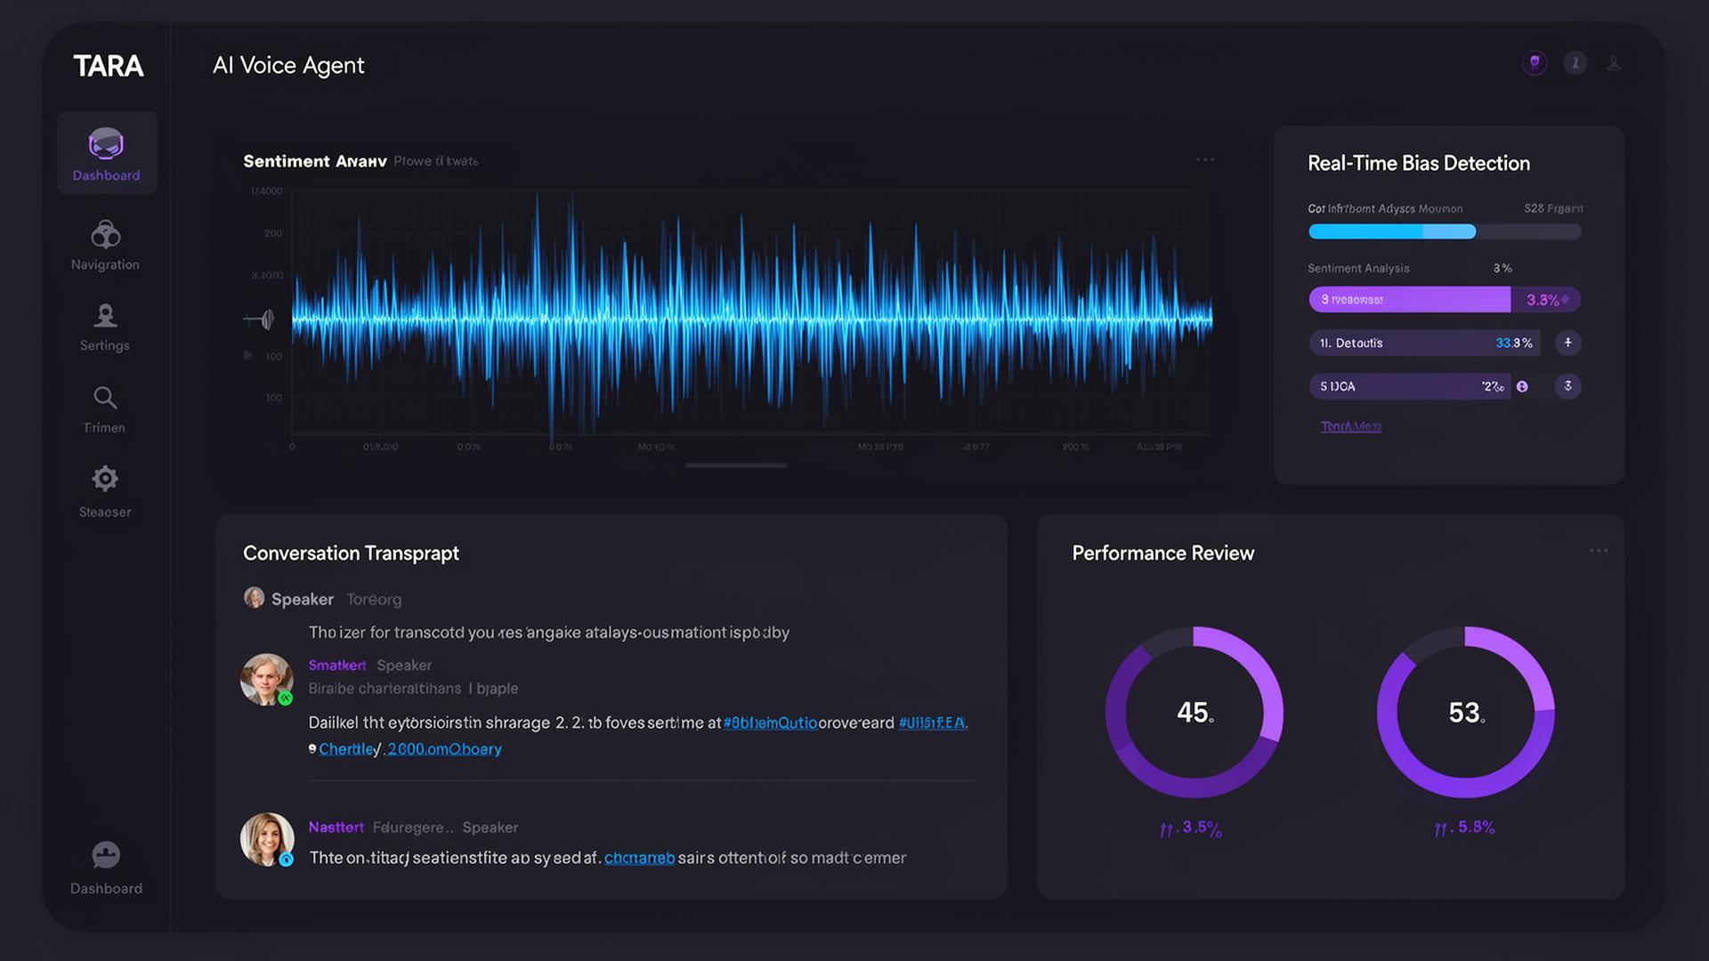Select TARA logo to return home
Screen dimensions: 1709x961
point(109,65)
